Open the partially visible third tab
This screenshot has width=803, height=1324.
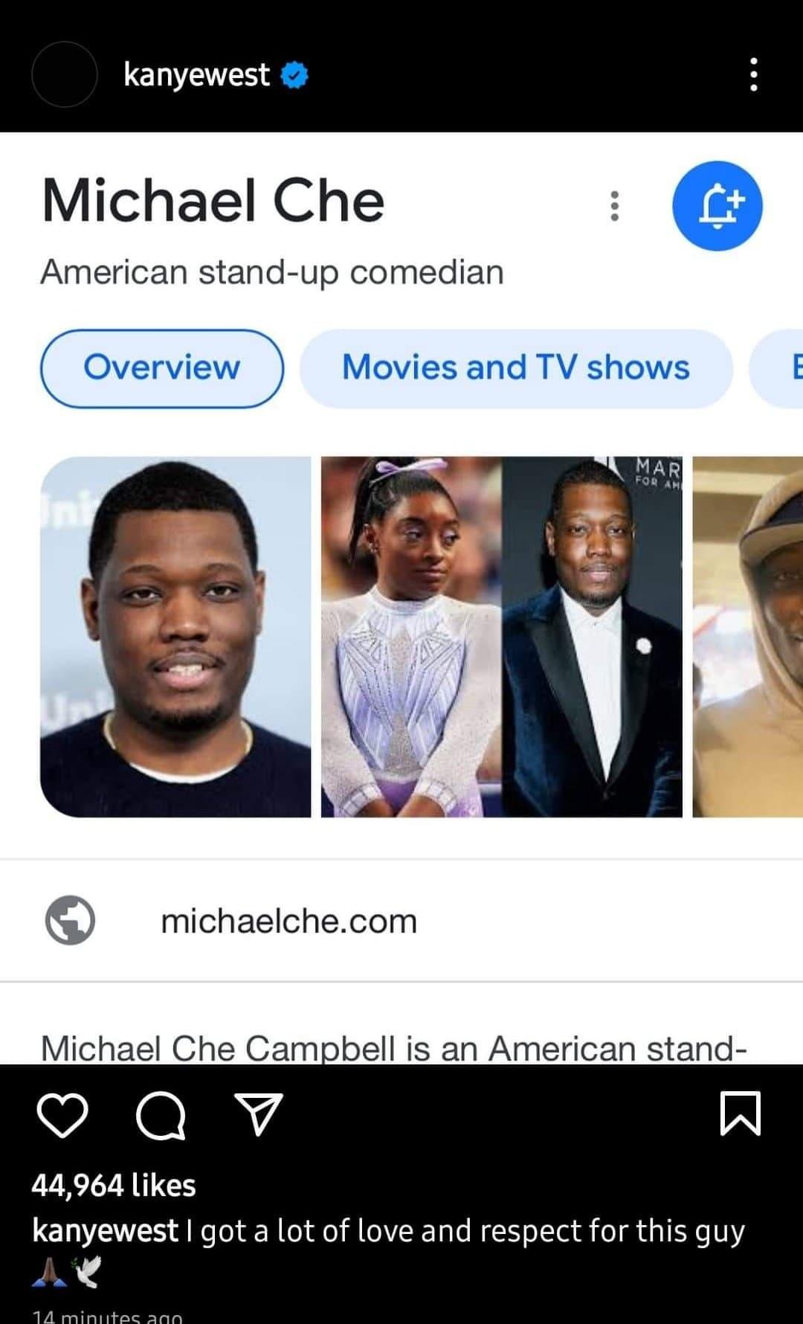pos(777,368)
